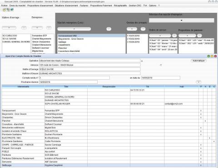218x168 pixels.
Task: Select CONSEIL GENERAL DU NORD in Maîtres d'ouvrage list
Action: (16, 42)
